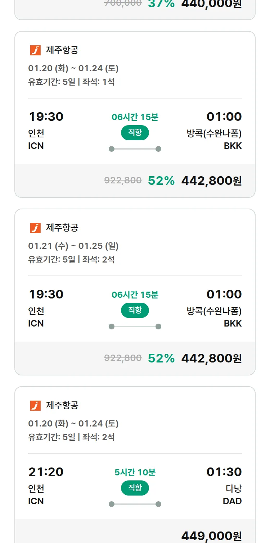The image size is (270, 543).
Task: Select 442,800원 price on 01.21 Bangkok card
Action: 211,358
